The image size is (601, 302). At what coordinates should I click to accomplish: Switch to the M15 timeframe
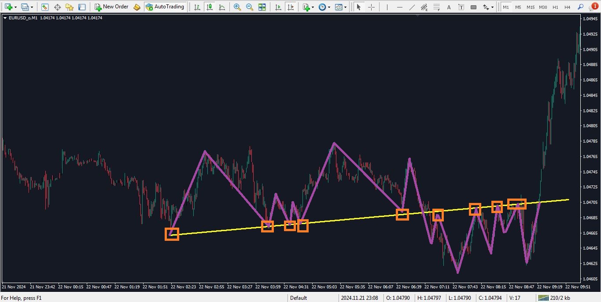tap(531, 7)
